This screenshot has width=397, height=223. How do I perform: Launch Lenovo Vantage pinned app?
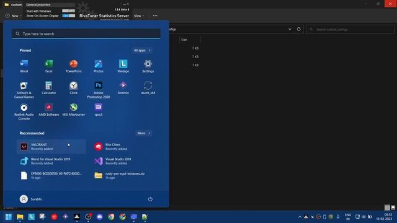tap(123, 66)
